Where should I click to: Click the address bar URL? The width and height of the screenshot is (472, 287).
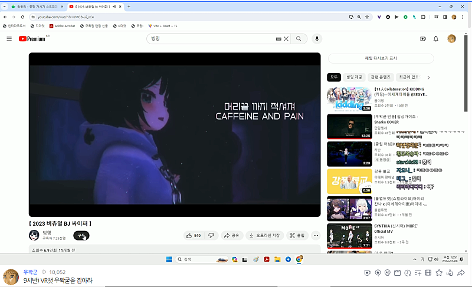[66, 17]
